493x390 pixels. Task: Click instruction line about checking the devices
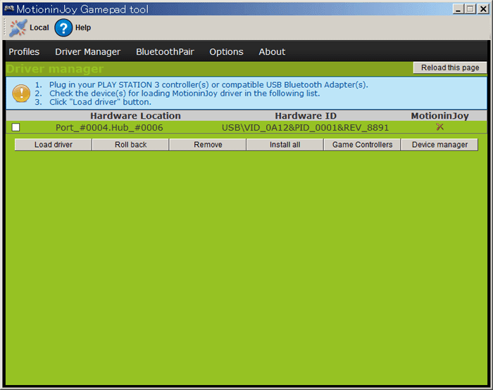point(185,93)
